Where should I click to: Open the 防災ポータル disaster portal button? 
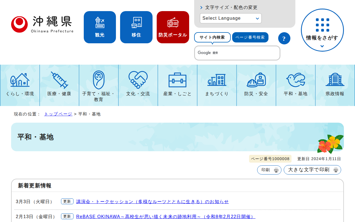tap(173, 27)
